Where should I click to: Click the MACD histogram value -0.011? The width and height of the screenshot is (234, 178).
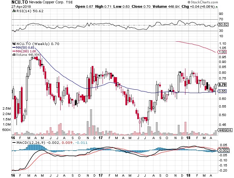coord(82,142)
